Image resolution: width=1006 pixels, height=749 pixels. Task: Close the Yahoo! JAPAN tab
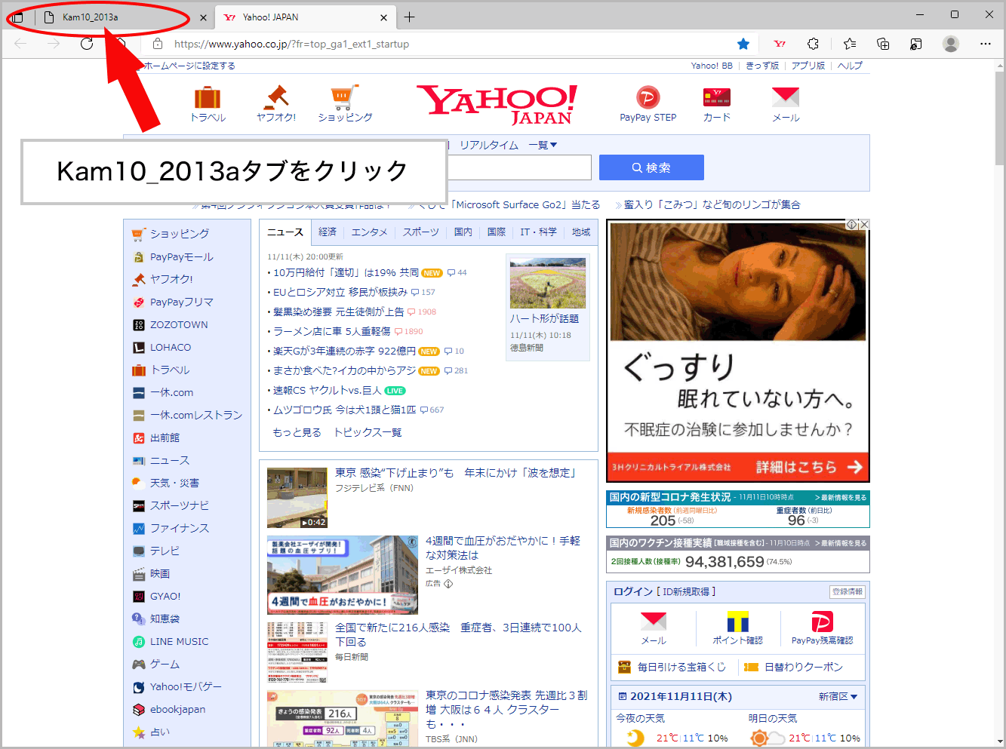click(x=383, y=17)
